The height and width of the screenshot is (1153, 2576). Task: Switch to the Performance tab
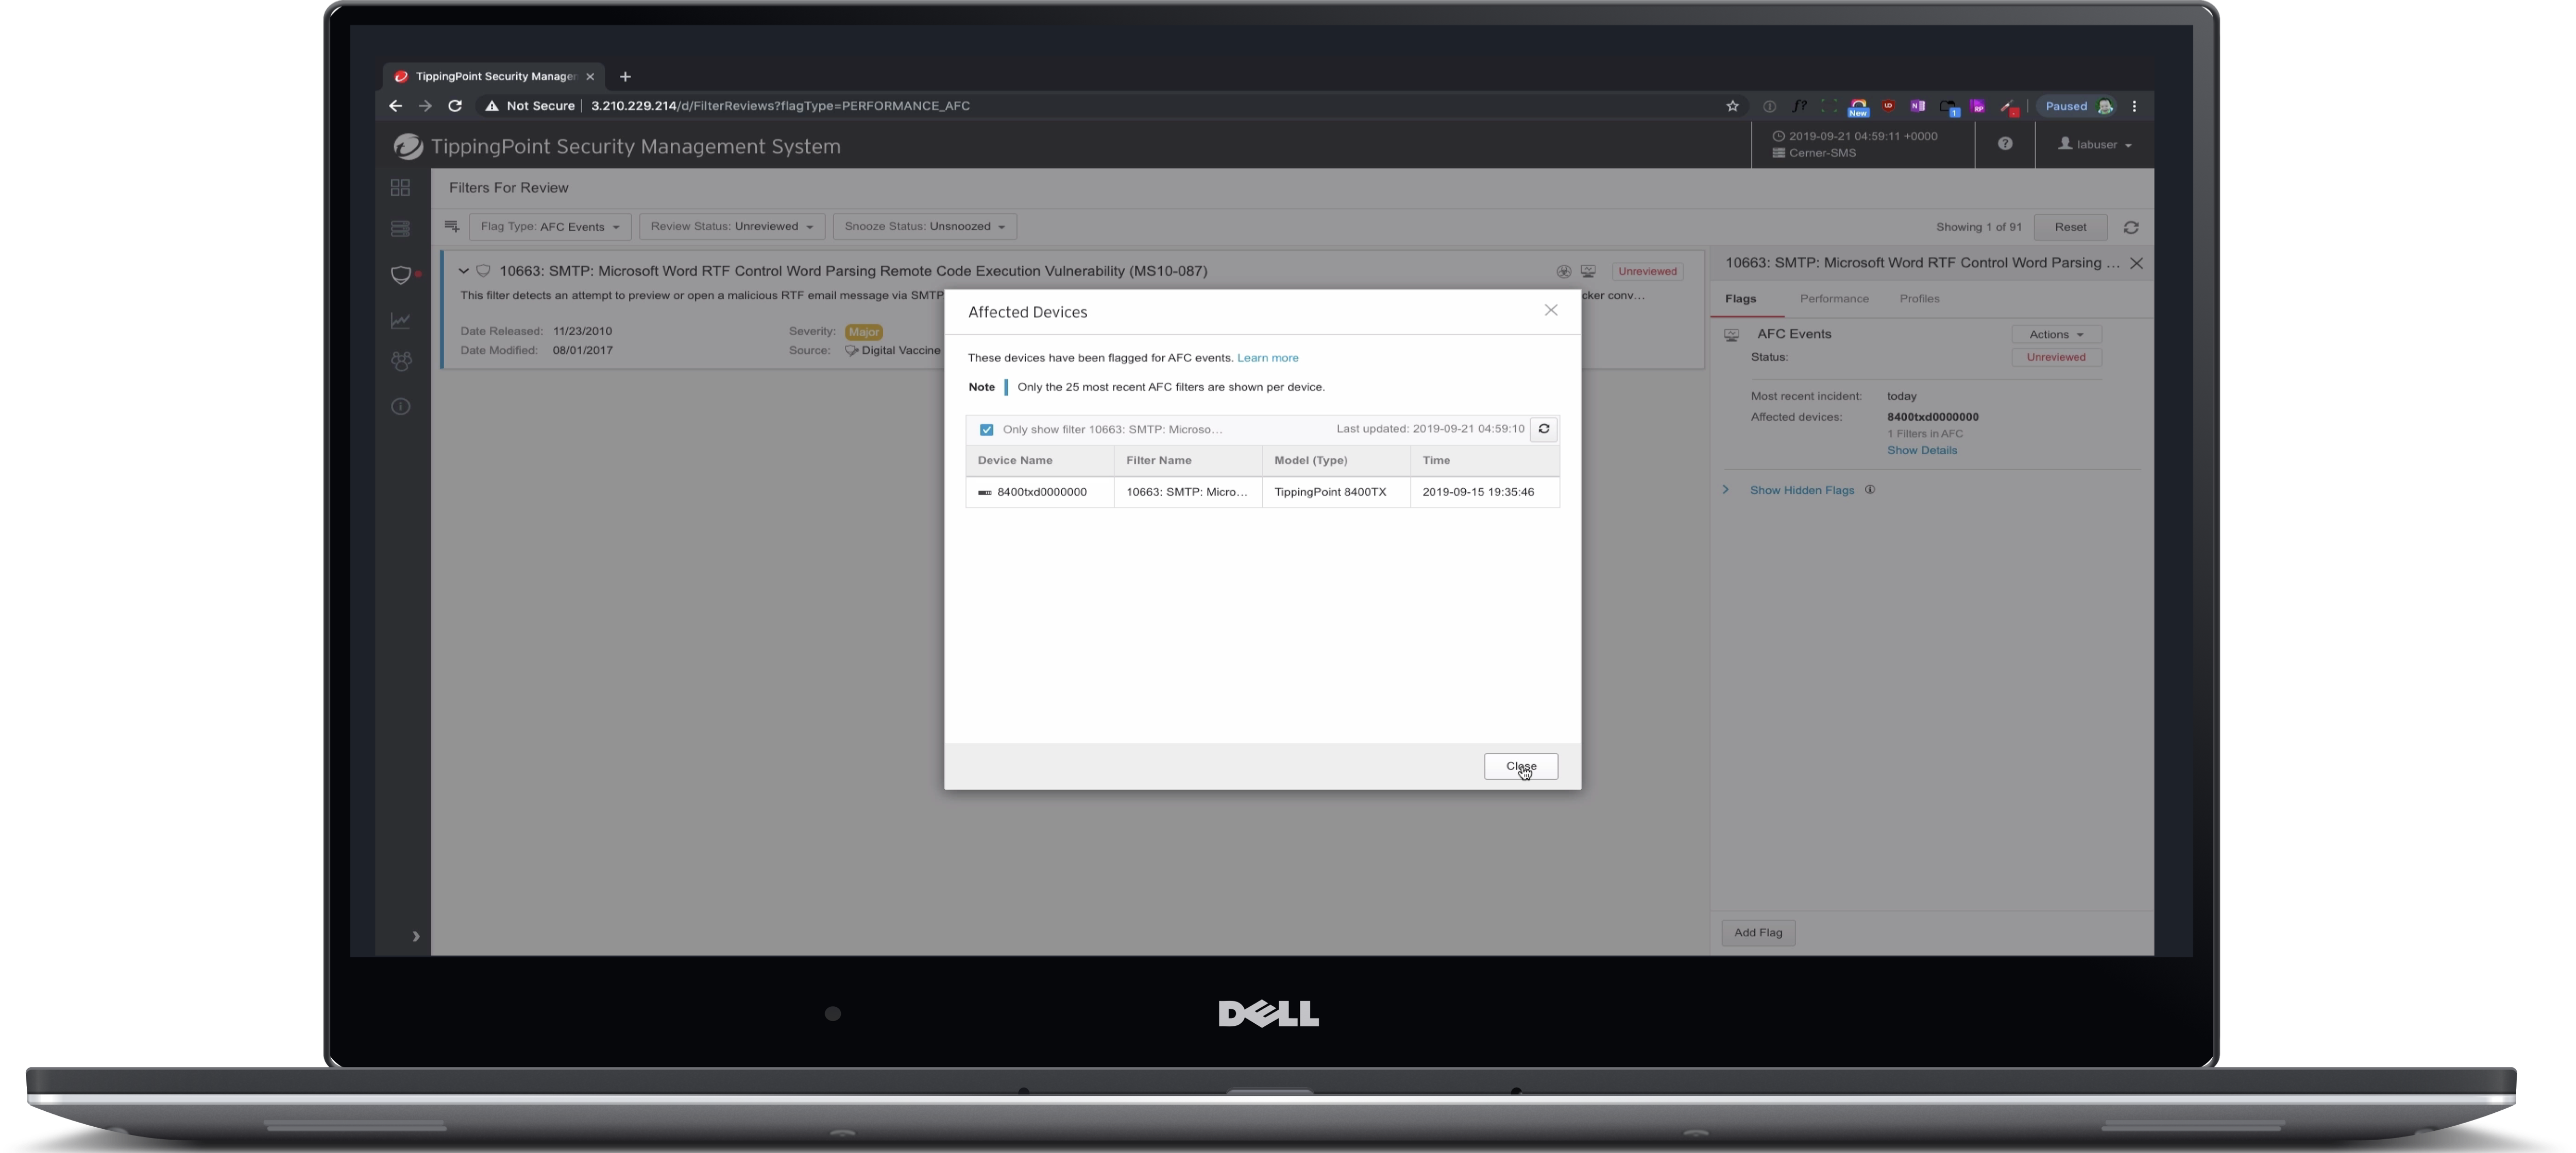pos(1834,299)
